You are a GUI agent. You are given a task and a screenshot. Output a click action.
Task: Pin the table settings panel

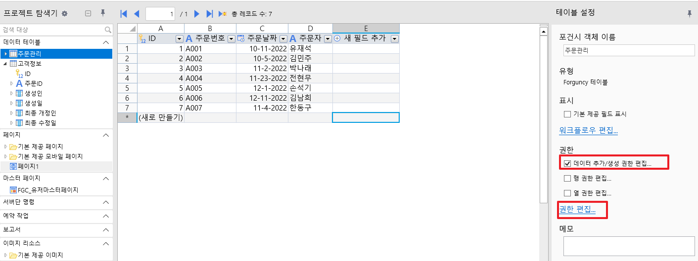point(690,14)
